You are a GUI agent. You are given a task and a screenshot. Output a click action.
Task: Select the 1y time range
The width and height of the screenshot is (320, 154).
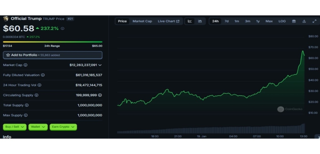coord(258,21)
